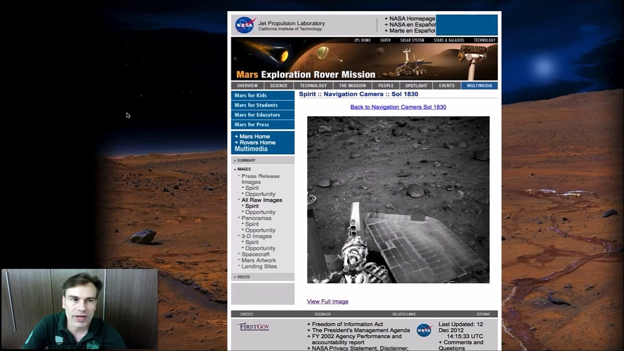This screenshot has width=624, height=351.
Task: Click the NASA logo in the page header
Action: tap(245, 25)
